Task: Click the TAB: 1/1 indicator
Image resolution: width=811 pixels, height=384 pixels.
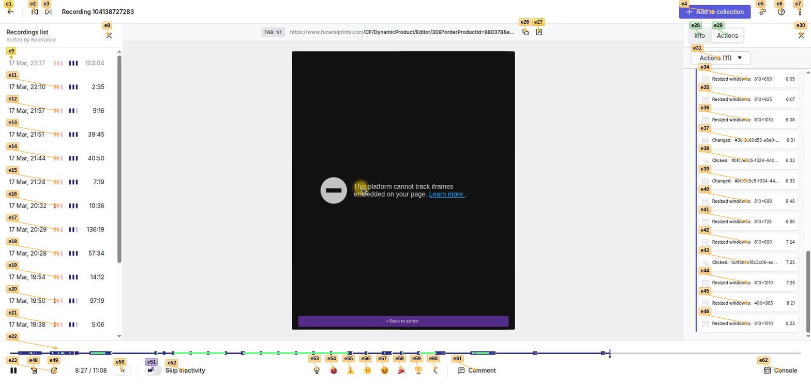Action: coord(273,32)
